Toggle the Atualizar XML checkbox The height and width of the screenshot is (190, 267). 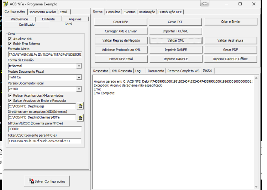click(10, 39)
